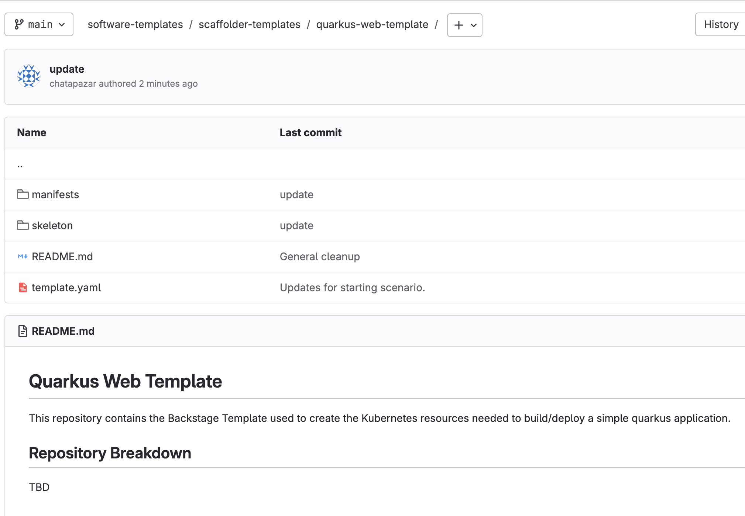The height and width of the screenshot is (516, 745).
Task: Click the document icon in README header
Action: tap(23, 331)
